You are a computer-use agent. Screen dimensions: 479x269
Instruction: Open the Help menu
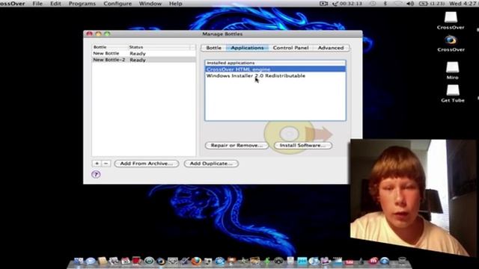(x=176, y=4)
